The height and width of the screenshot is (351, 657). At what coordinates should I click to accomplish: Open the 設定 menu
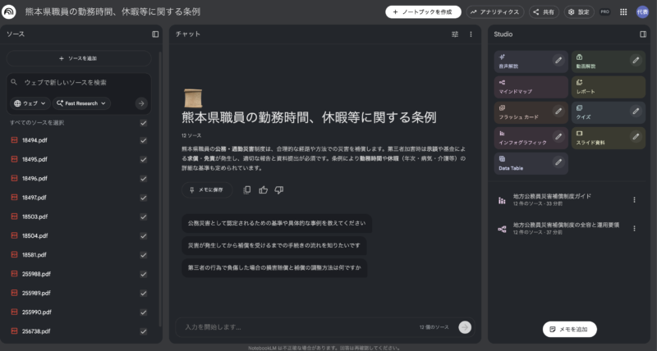[x=578, y=12]
